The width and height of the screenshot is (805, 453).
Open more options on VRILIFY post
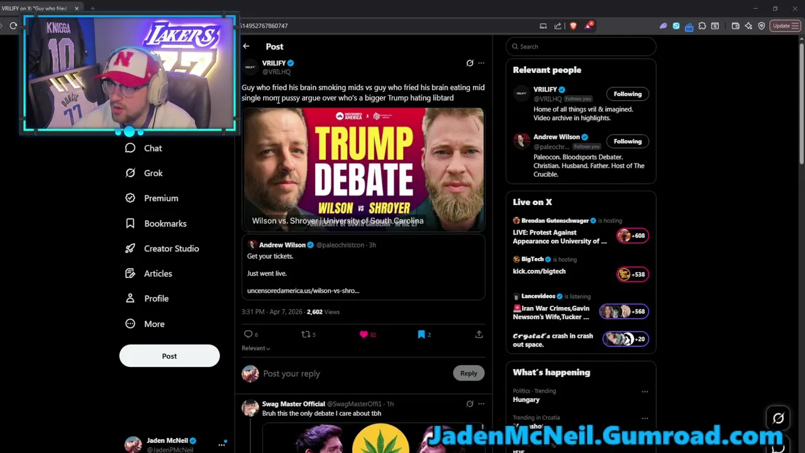tap(481, 63)
